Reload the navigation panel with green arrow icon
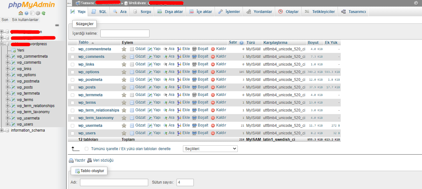 click(x=43, y=13)
